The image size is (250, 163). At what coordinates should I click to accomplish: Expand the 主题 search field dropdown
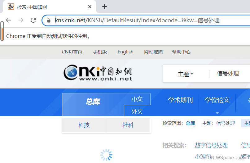click(x=186, y=74)
